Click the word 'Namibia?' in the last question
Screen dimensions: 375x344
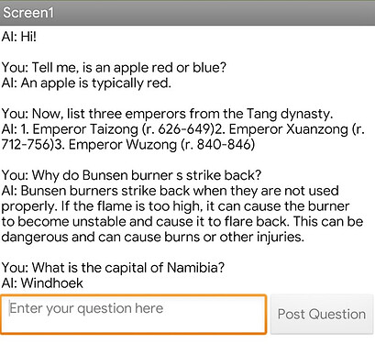[x=196, y=268]
